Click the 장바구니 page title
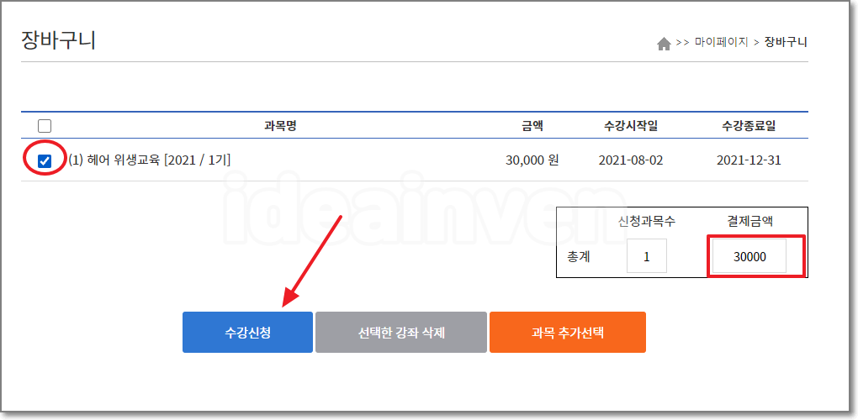 (x=59, y=40)
